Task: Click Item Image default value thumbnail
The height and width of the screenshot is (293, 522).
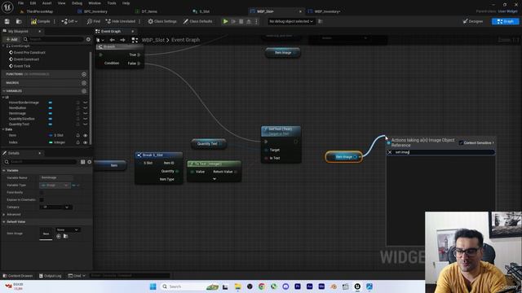Action: click(x=46, y=234)
